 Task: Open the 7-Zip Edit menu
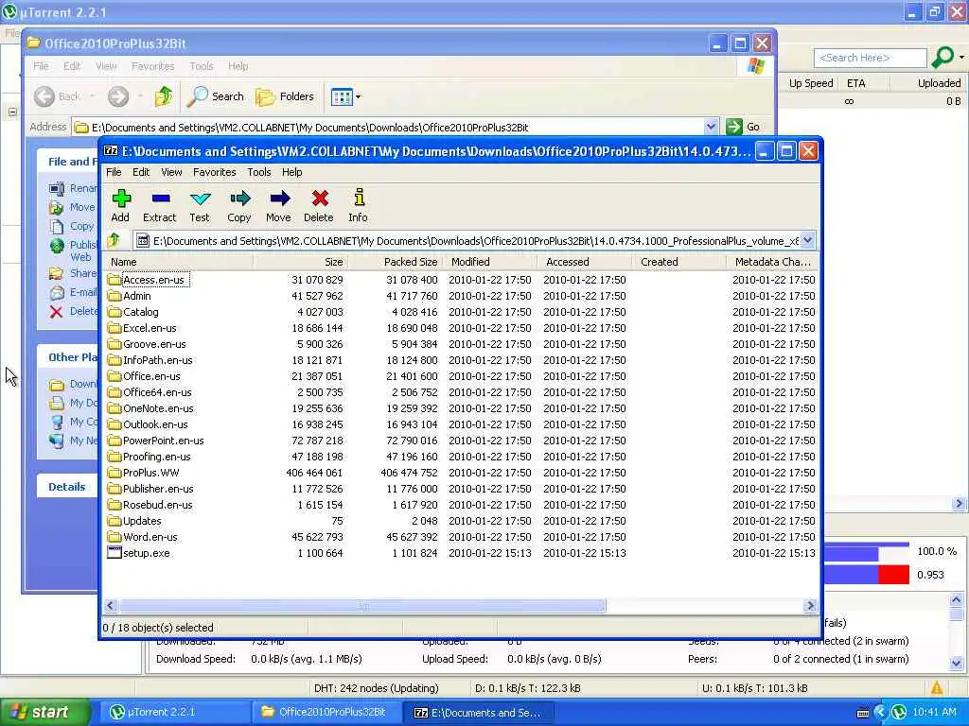pyautogui.click(x=141, y=172)
